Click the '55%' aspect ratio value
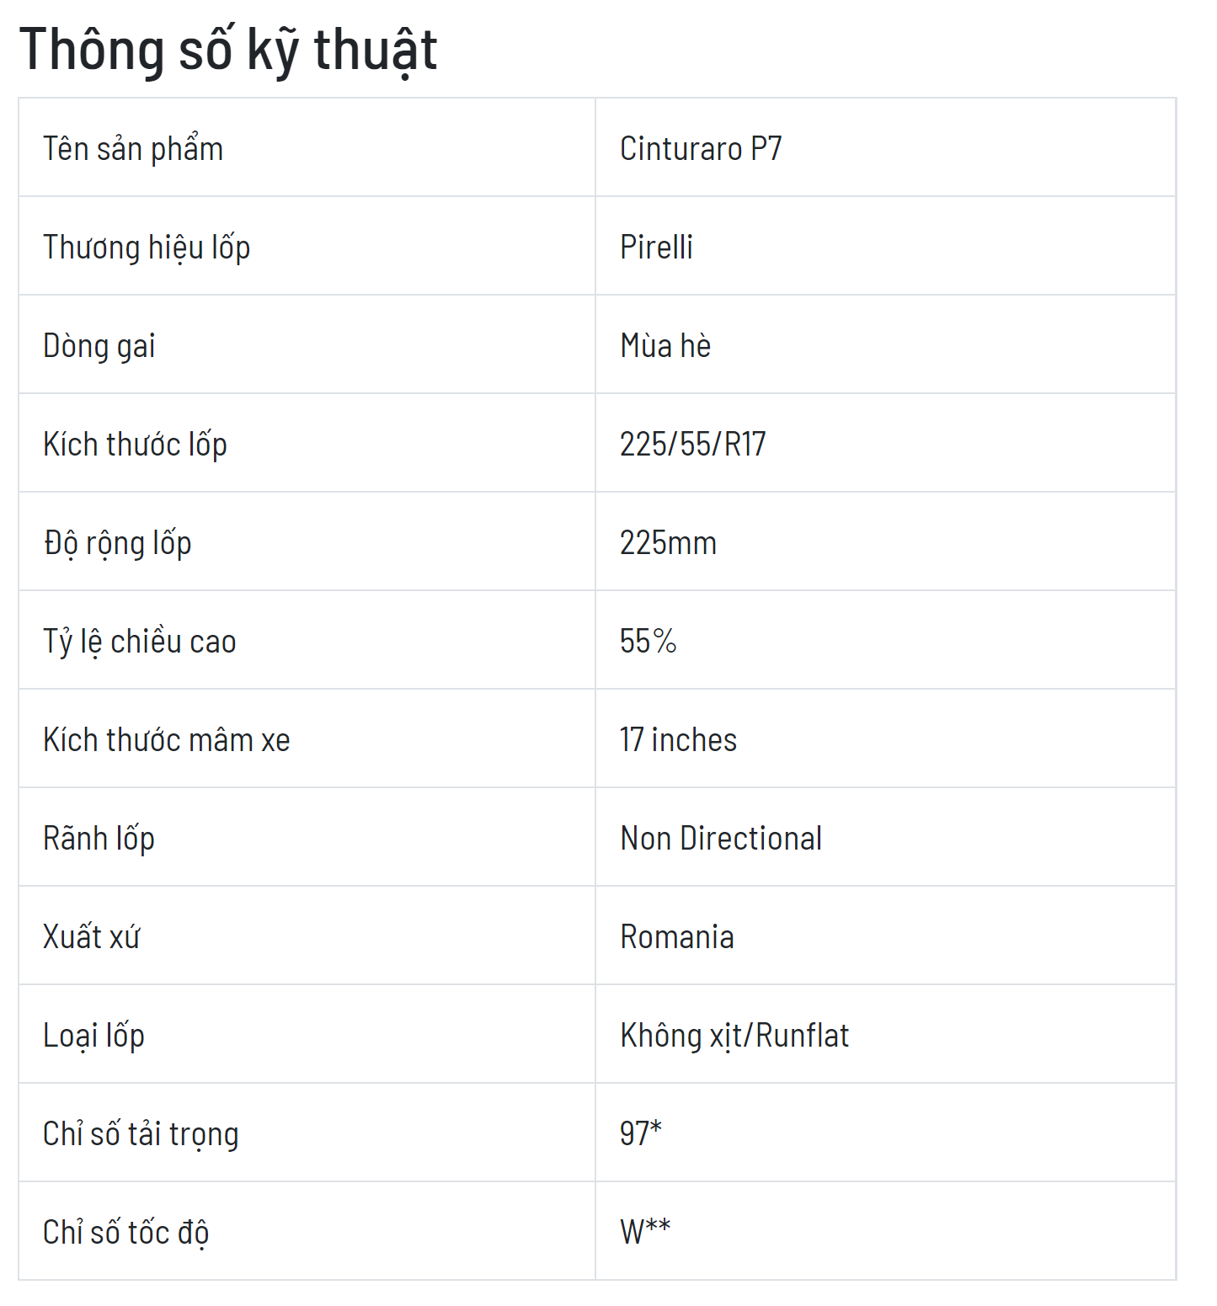The width and height of the screenshot is (1217, 1306). click(648, 641)
